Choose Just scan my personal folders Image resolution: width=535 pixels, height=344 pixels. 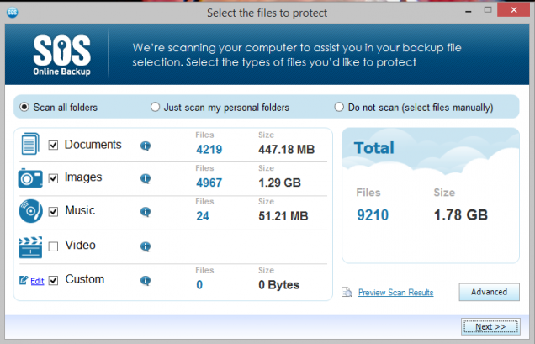[155, 107]
